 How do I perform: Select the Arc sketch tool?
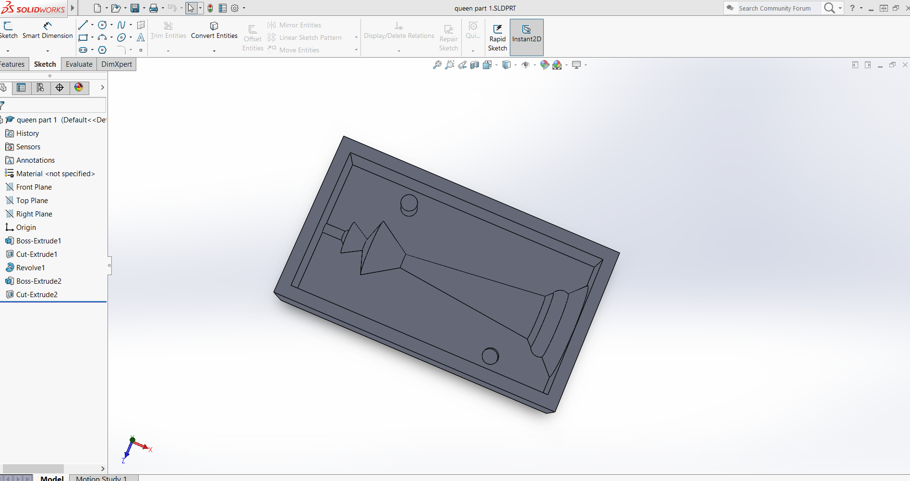pos(102,37)
